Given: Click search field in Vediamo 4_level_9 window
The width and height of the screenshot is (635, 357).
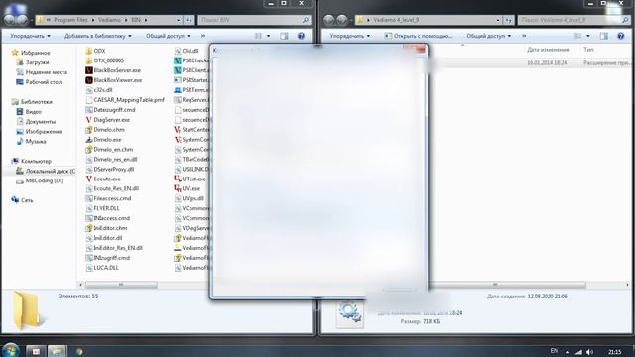Looking at the screenshot, I should (x=573, y=20).
